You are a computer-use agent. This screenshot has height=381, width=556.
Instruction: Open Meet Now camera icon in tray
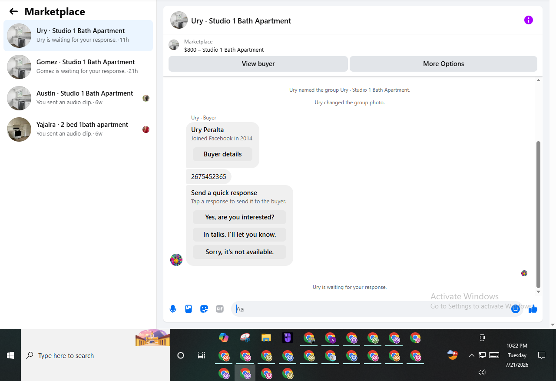tap(482, 338)
